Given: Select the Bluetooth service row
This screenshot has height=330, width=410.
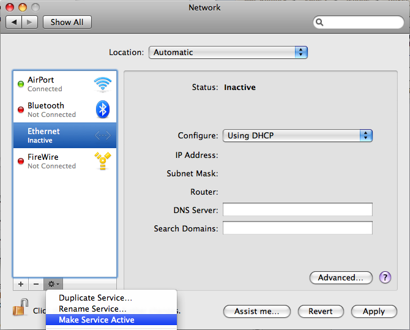Looking at the screenshot, I should 65,110.
